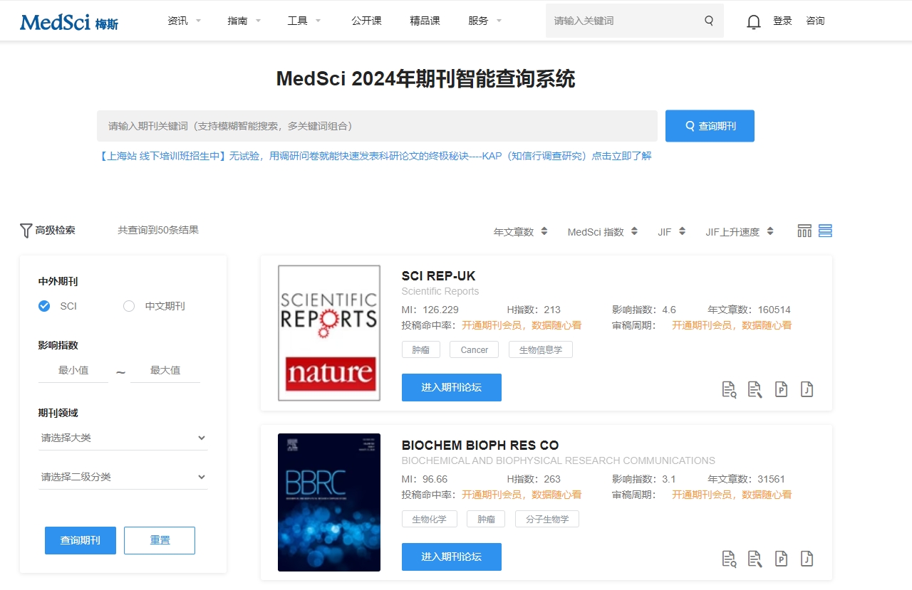Open the 指南 nav menu
The width and height of the screenshot is (912, 590).
[x=244, y=21]
